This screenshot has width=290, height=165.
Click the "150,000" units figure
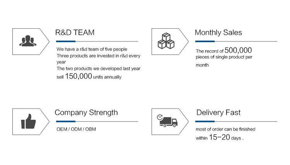coord(78,76)
